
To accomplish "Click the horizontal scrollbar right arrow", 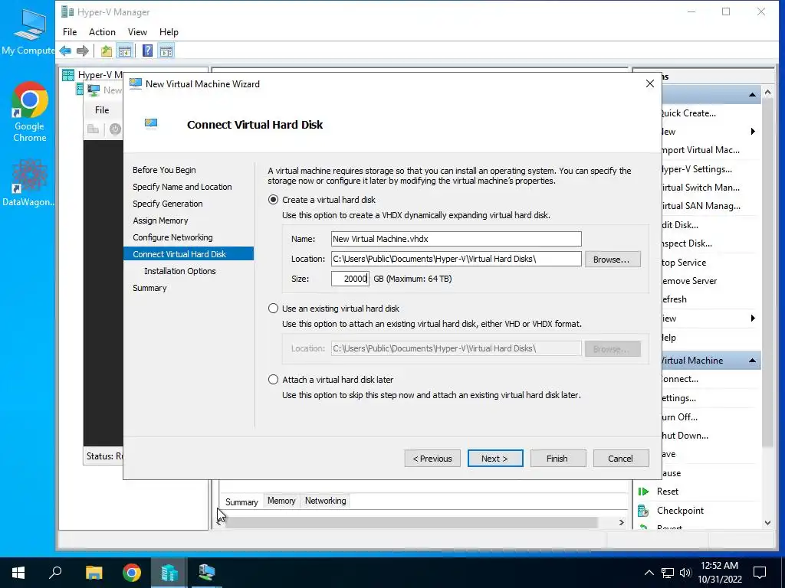I will (621, 522).
